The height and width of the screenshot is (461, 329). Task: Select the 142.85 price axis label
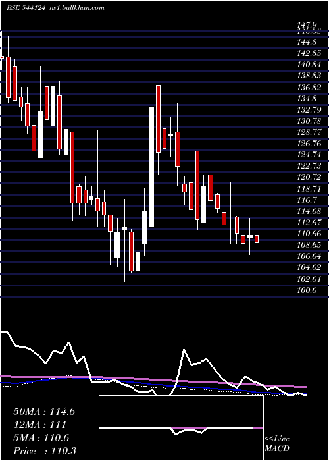point(309,53)
